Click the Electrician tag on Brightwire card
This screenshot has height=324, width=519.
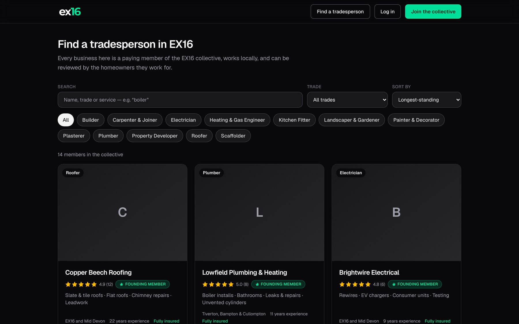tap(351, 173)
